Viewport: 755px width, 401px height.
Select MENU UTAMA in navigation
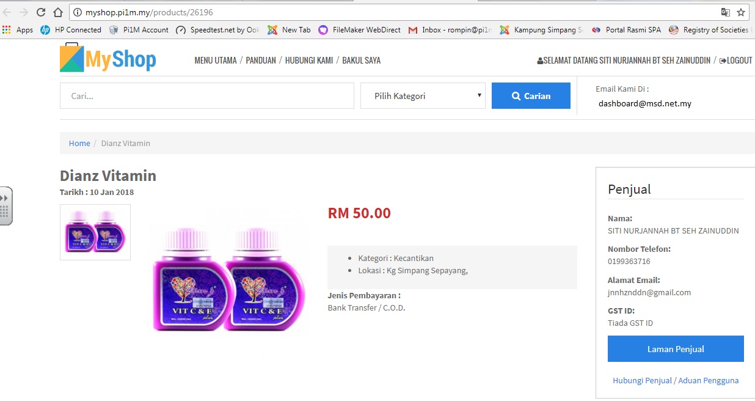point(216,61)
